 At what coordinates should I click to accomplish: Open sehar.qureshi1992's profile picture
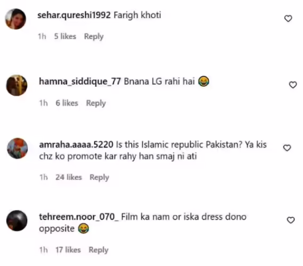point(15,19)
